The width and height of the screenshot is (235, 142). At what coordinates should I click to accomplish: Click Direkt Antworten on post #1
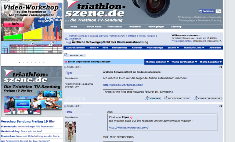point(208,99)
